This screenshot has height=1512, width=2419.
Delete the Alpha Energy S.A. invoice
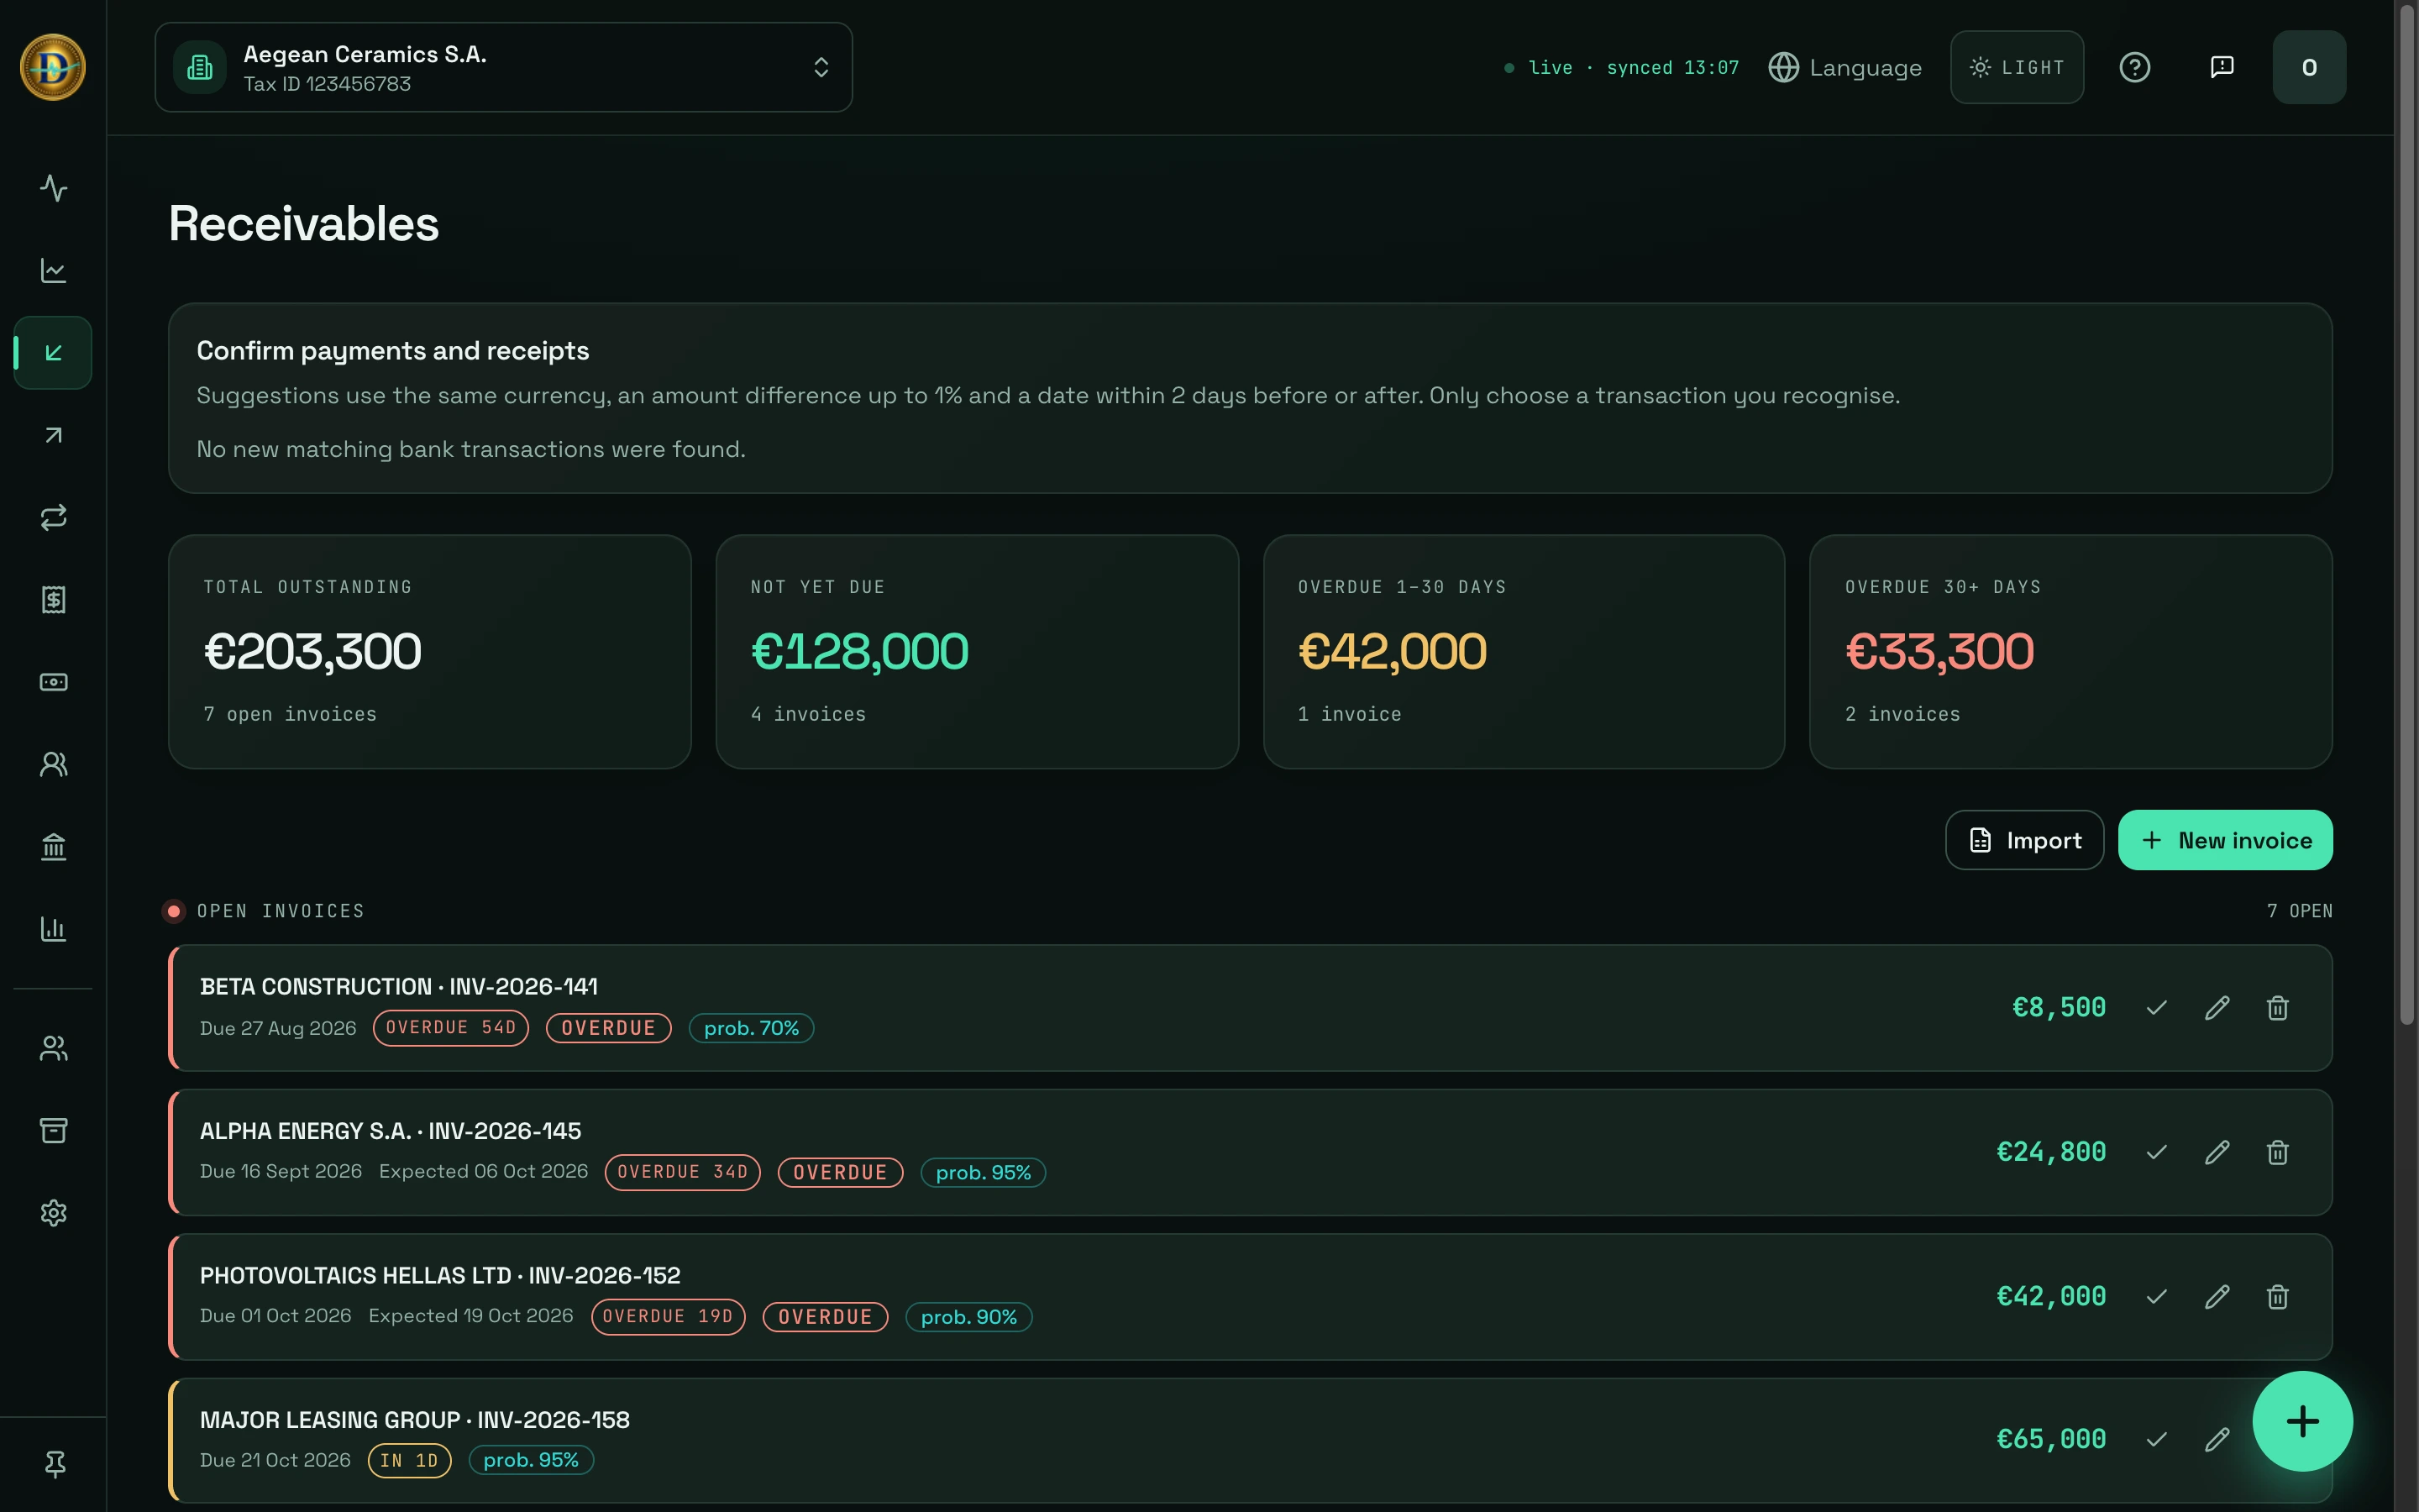(2277, 1152)
